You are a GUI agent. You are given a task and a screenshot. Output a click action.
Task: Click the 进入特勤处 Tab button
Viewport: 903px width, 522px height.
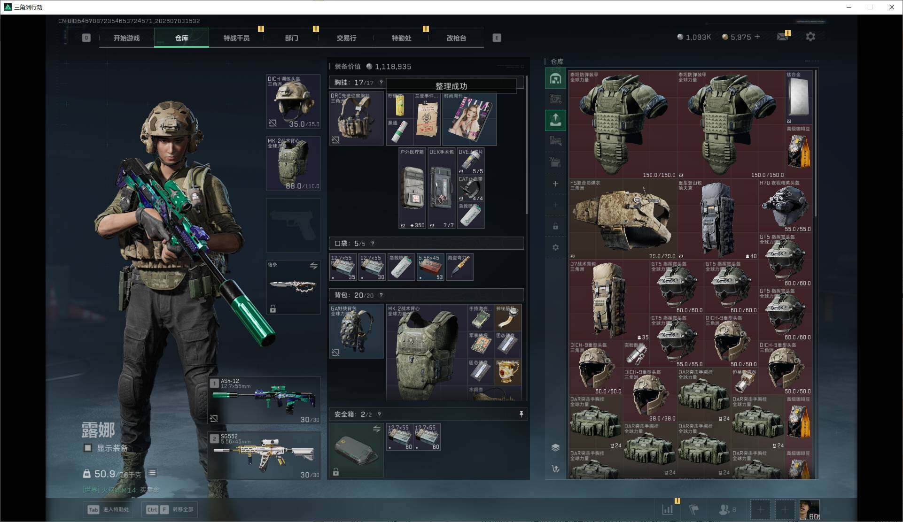click(109, 509)
